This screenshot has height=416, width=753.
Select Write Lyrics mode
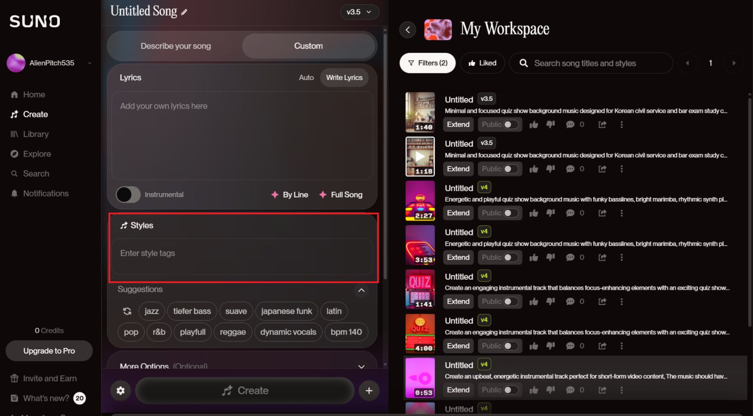click(x=344, y=77)
